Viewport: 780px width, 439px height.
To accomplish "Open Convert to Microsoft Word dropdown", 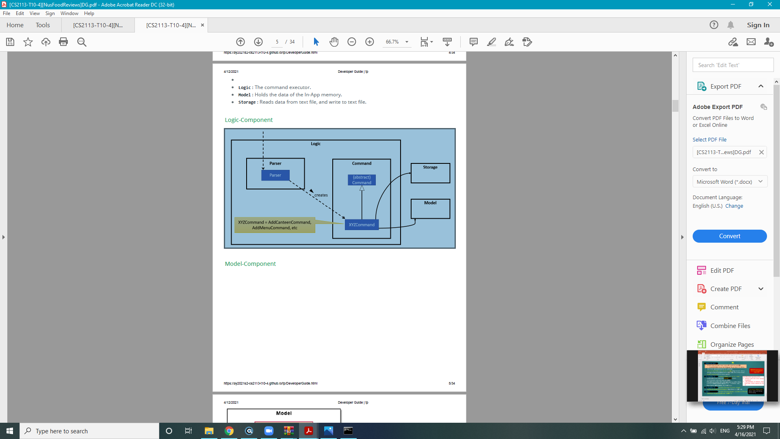I will (730, 182).
